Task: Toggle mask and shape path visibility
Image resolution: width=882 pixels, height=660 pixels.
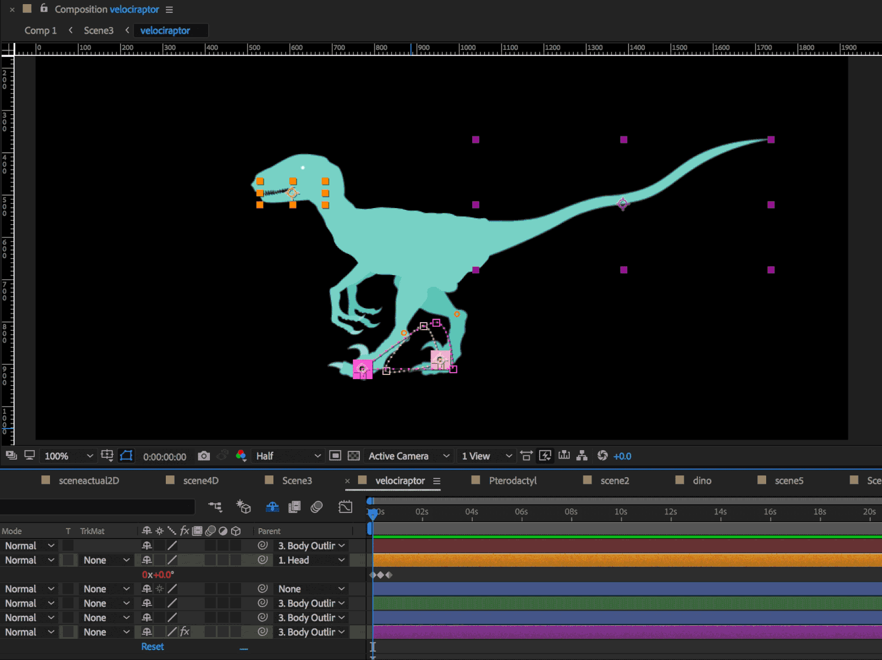Action: [126, 456]
